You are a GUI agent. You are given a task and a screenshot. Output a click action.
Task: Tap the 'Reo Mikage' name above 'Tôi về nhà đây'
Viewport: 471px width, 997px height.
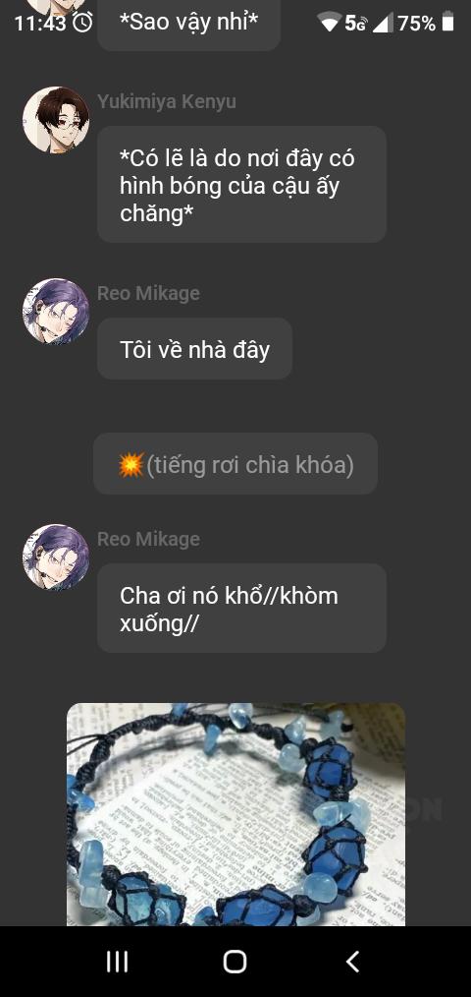[x=148, y=293]
